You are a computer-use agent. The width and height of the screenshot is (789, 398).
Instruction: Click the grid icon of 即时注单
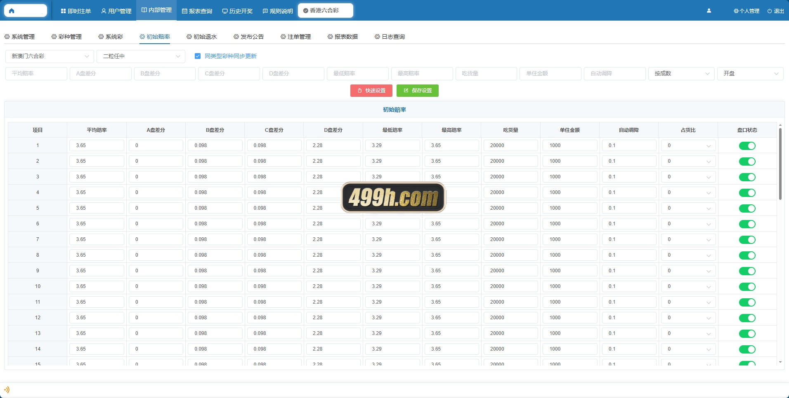[x=63, y=11]
